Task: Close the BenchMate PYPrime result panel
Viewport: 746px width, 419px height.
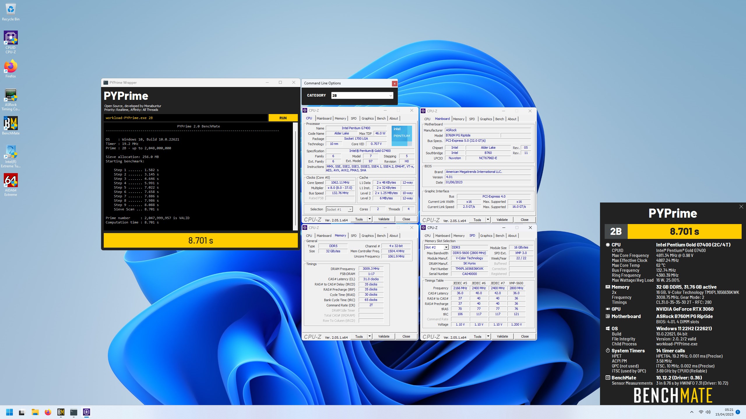Action: click(741, 207)
